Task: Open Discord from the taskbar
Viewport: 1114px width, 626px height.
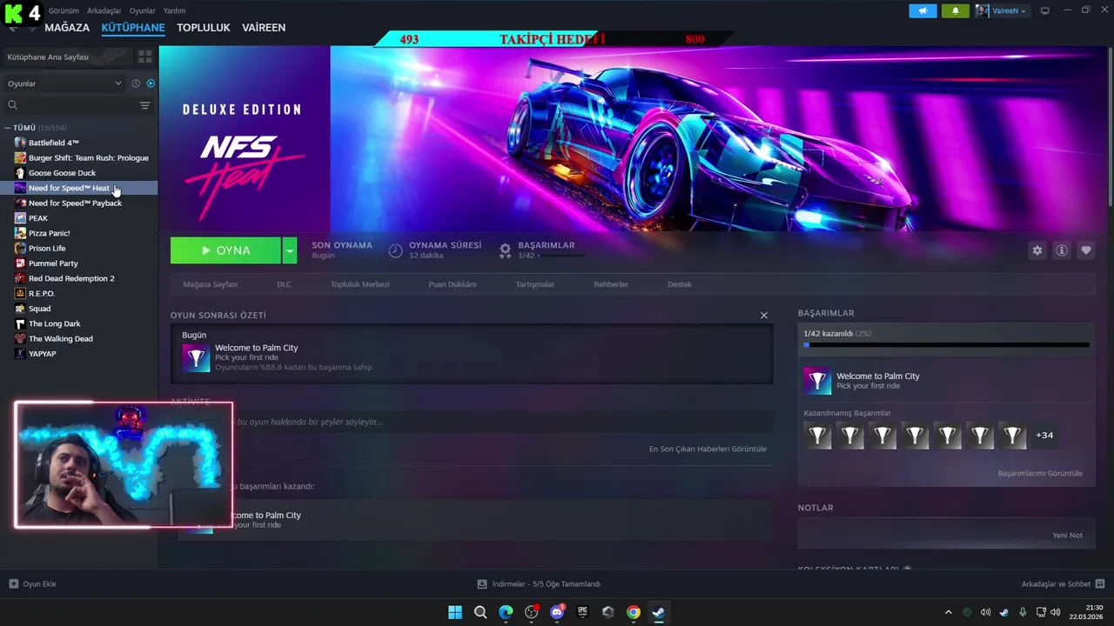Action: tap(557, 612)
